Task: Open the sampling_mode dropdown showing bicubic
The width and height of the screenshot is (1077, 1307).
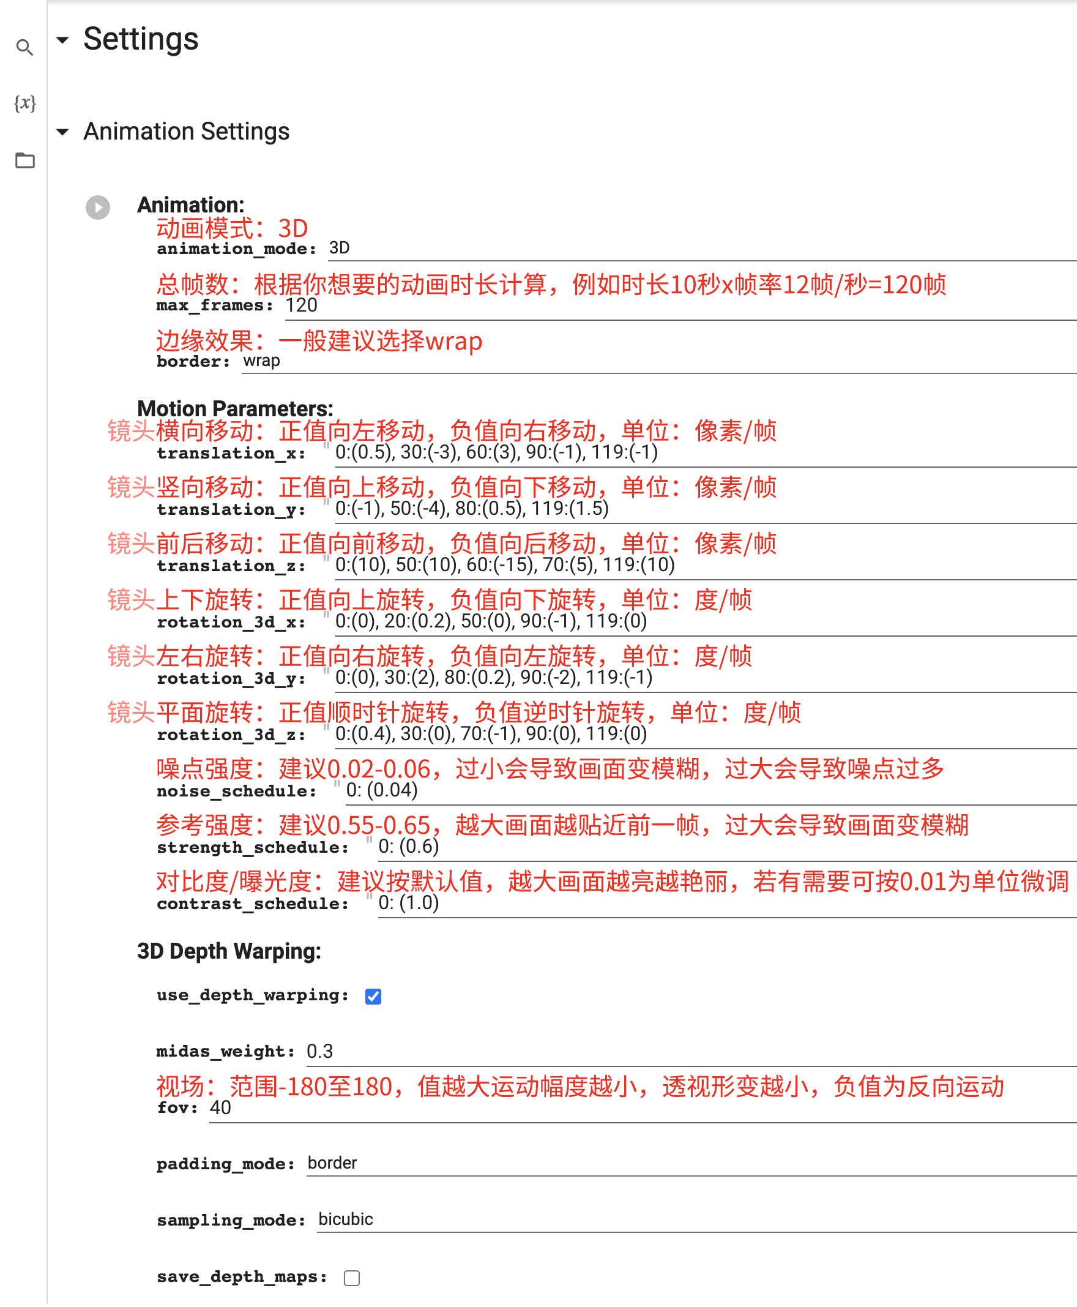Action: 697,1221
